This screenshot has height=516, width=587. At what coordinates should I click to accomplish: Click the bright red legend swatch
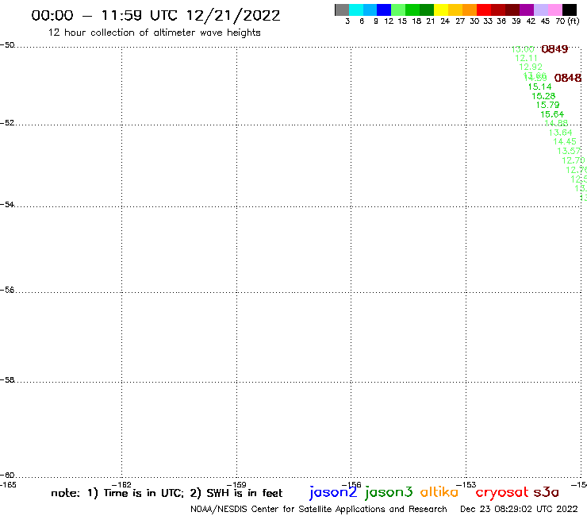pyautogui.click(x=484, y=10)
